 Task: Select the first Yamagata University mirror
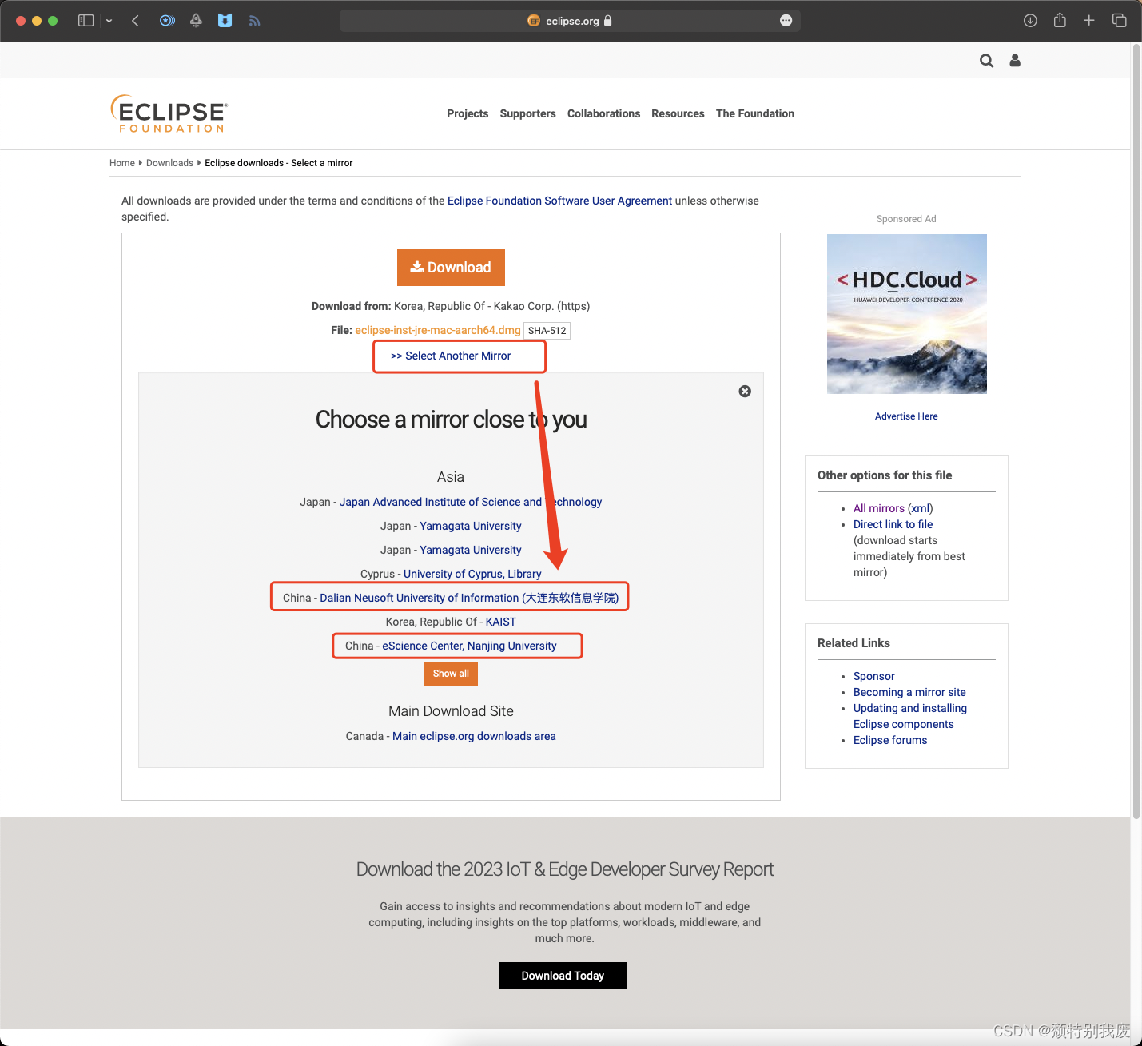pos(471,526)
